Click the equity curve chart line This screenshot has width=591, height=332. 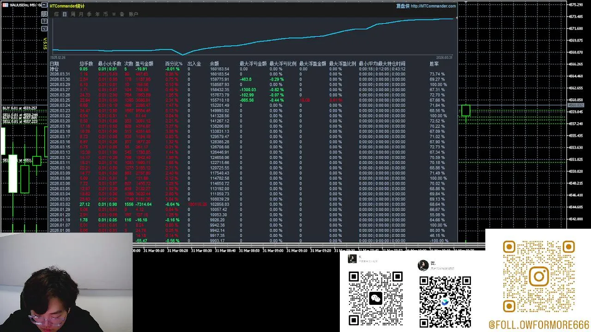tap(253, 42)
